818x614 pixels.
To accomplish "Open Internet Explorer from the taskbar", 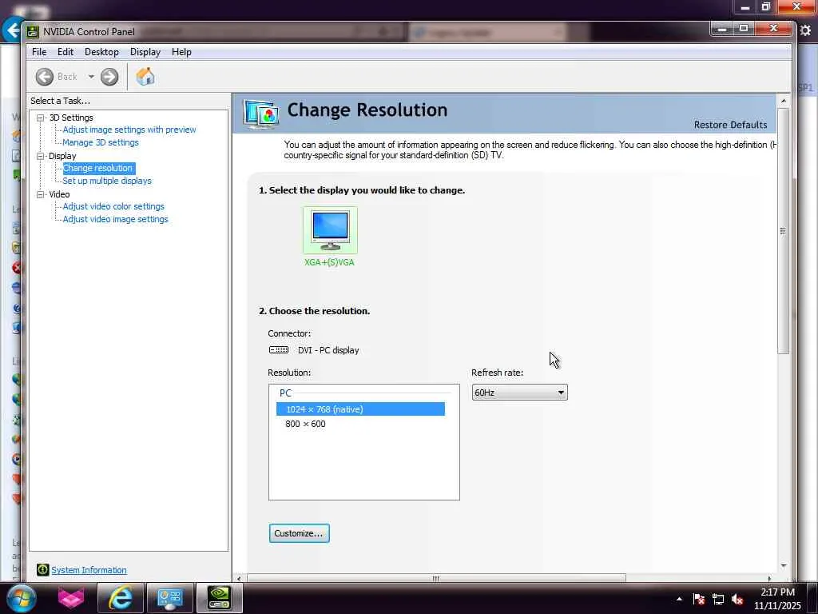I will pos(120,598).
